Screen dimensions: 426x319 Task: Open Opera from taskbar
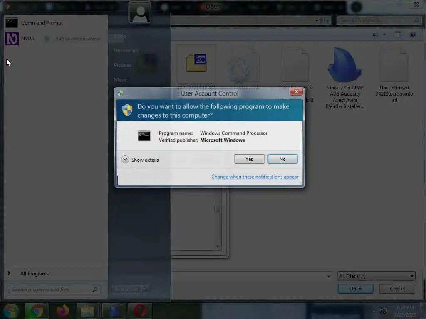[x=140, y=311]
